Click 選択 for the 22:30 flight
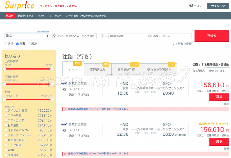Viewport: 231px width, 158px height. [219, 142]
